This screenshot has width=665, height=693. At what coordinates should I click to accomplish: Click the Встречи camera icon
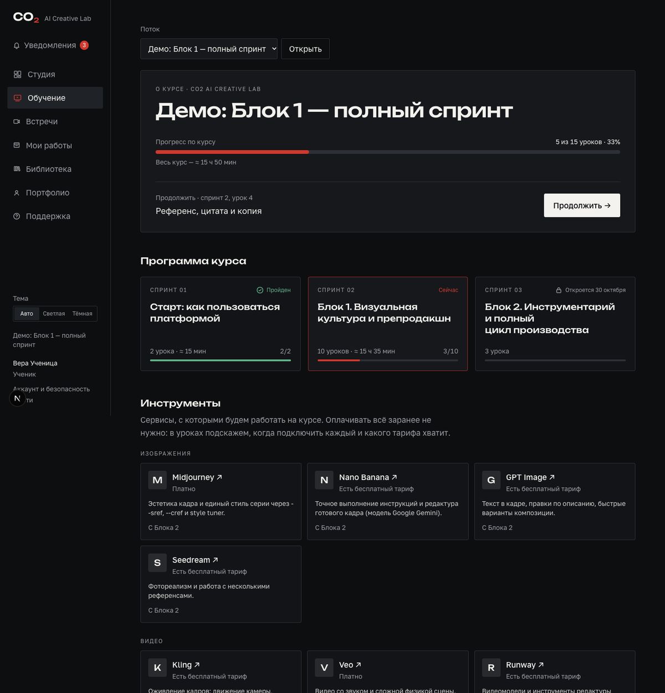(x=17, y=121)
